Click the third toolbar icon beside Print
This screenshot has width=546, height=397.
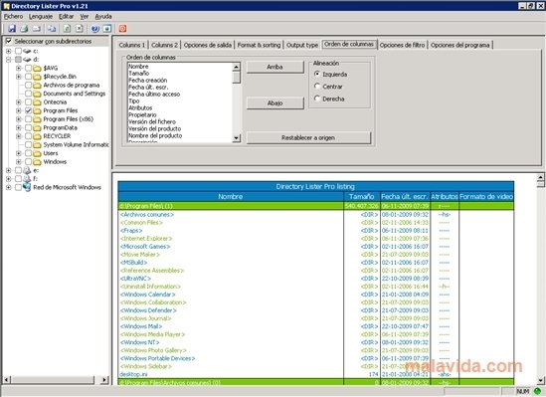pyautogui.click(x=37, y=29)
